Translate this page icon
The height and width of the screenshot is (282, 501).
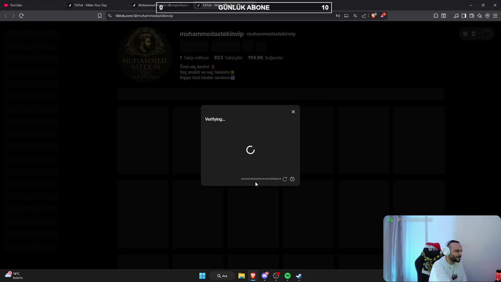tap(355, 16)
